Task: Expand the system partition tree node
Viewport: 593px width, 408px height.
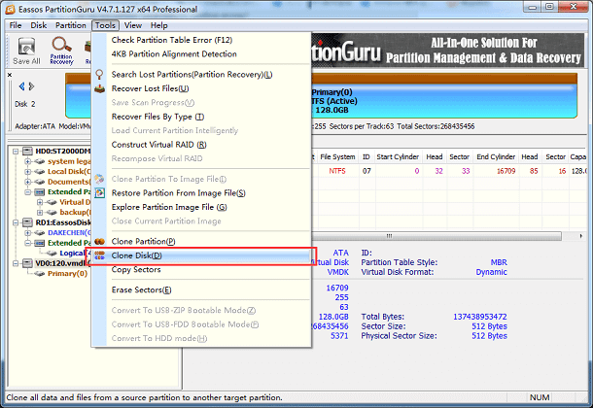Action: click(x=27, y=161)
